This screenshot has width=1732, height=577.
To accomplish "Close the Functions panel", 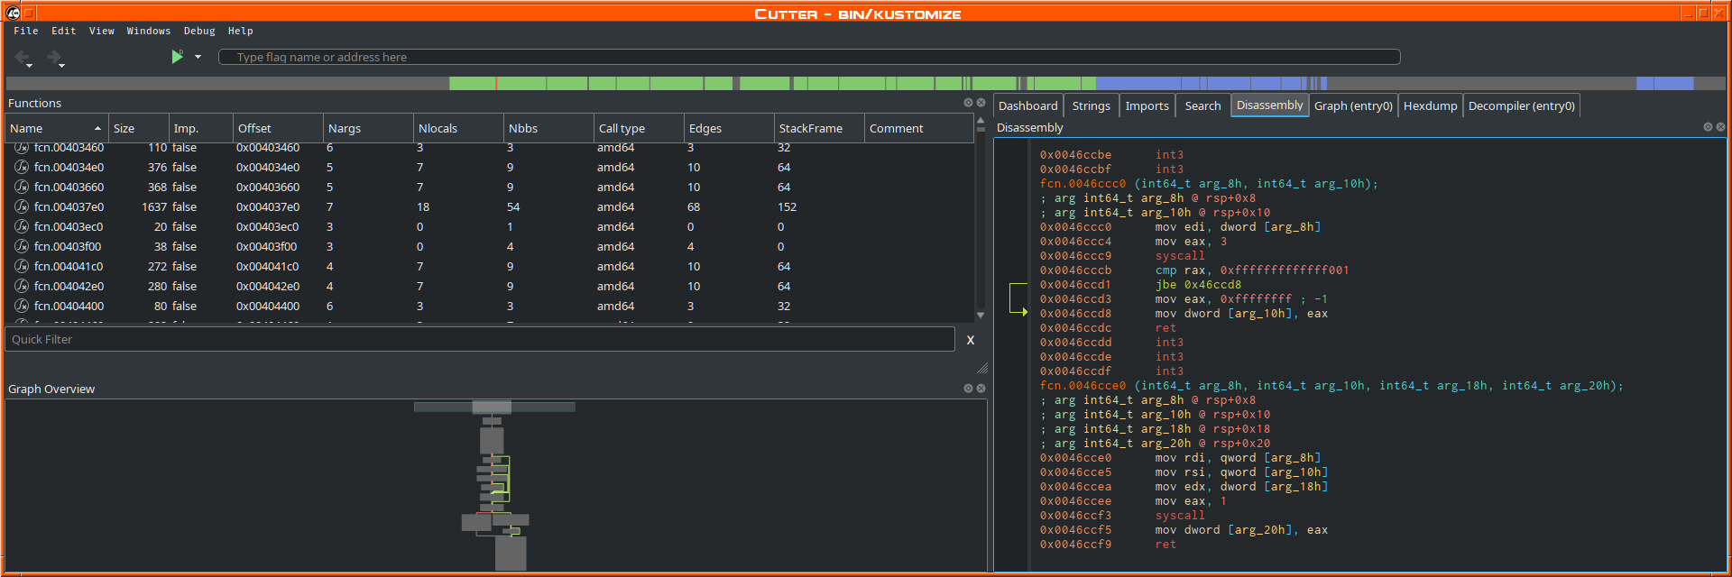I will 981,103.
